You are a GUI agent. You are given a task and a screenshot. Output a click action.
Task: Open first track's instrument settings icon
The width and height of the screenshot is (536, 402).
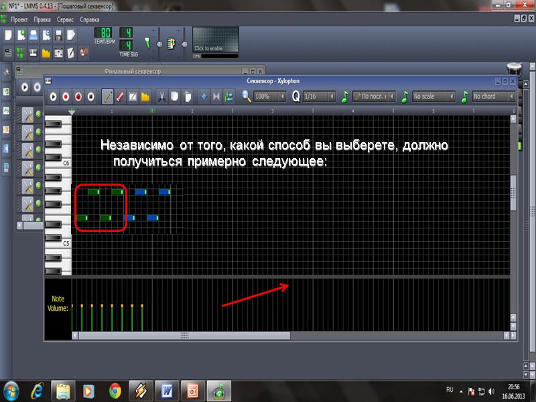(27, 115)
